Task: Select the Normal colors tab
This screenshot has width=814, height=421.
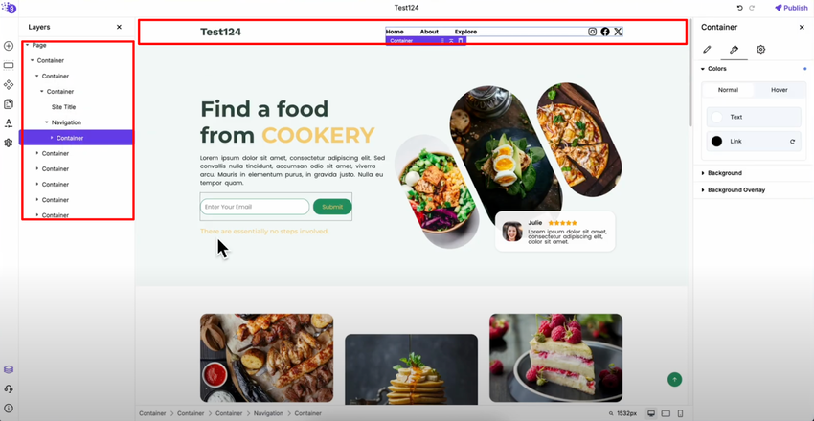Action: pos(728,90)
